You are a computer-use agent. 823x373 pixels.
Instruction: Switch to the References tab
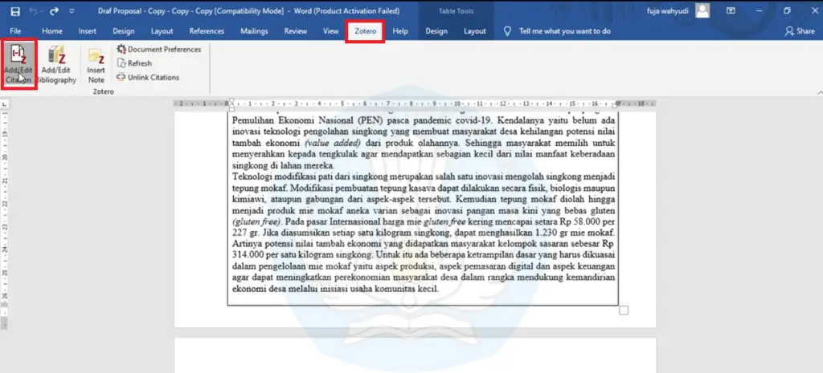click(207, 31)
